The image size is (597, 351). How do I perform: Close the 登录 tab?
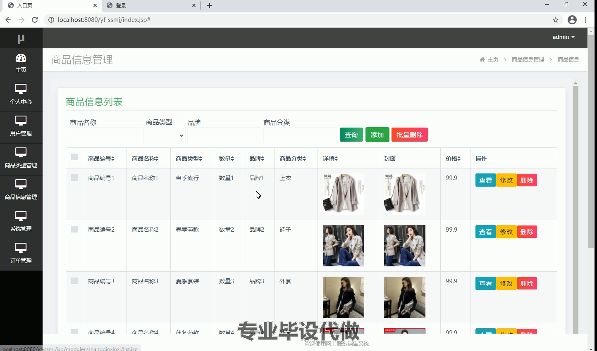(x=194, y=5)
